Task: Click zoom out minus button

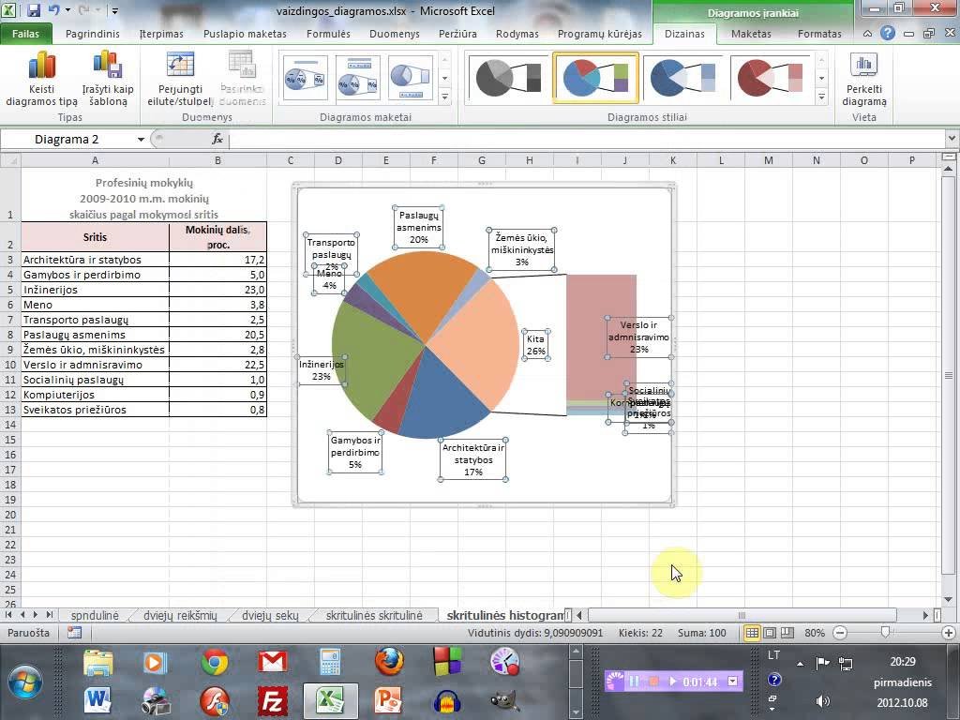Action: click(x=841, y=633)
